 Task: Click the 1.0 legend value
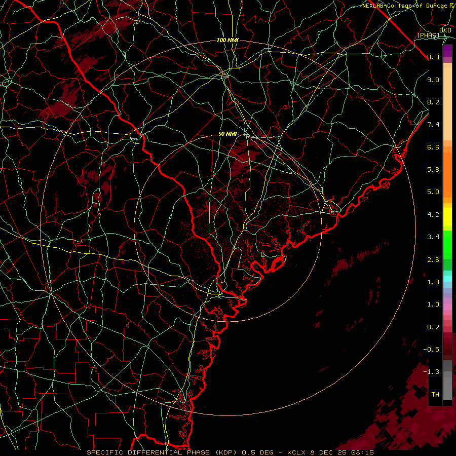pyautogui.click(x=433, y=305)
